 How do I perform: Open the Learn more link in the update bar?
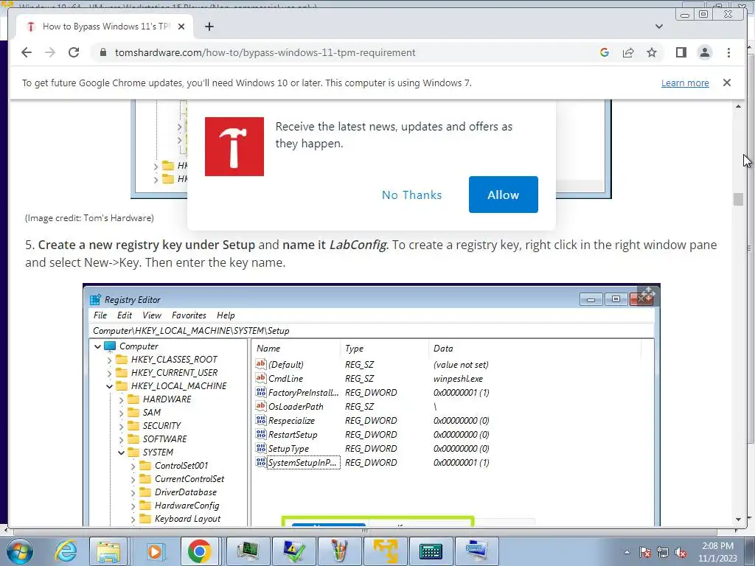pos(685,83)
